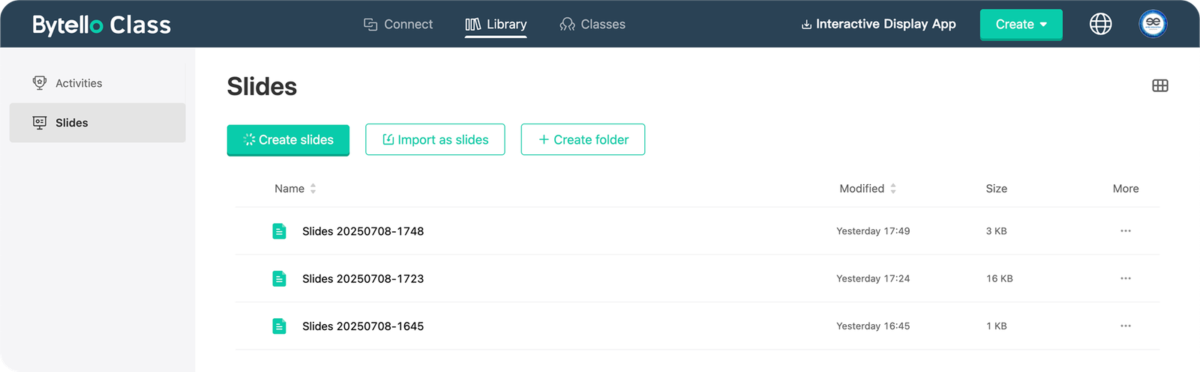Click the globe language icon
This screenshot has width=1200, height=372.
(x=1100, y=24)
